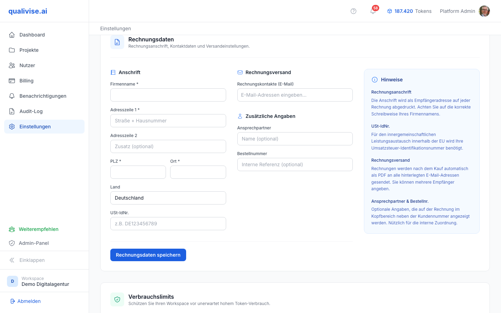This screenshot has height=313, width=501.
Task: Click the Einstellungen gear icon
Action: click(12, 127)
